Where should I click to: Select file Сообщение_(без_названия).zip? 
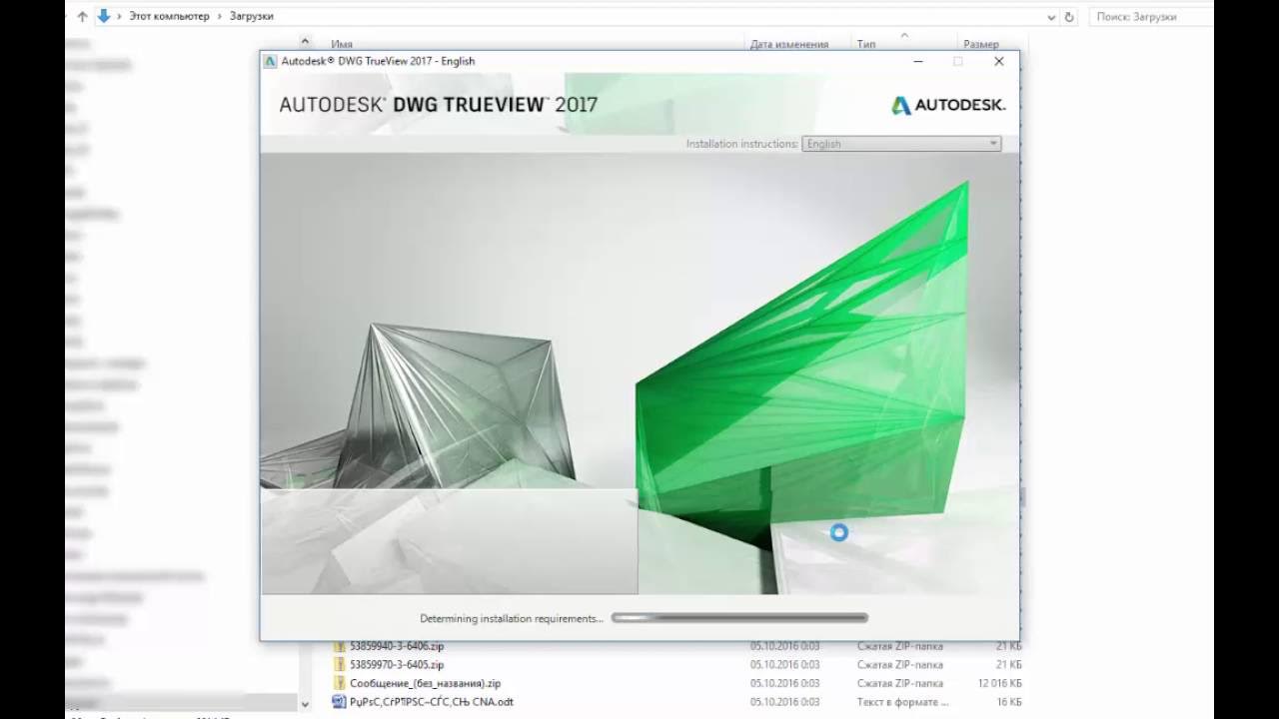(425, 683)
